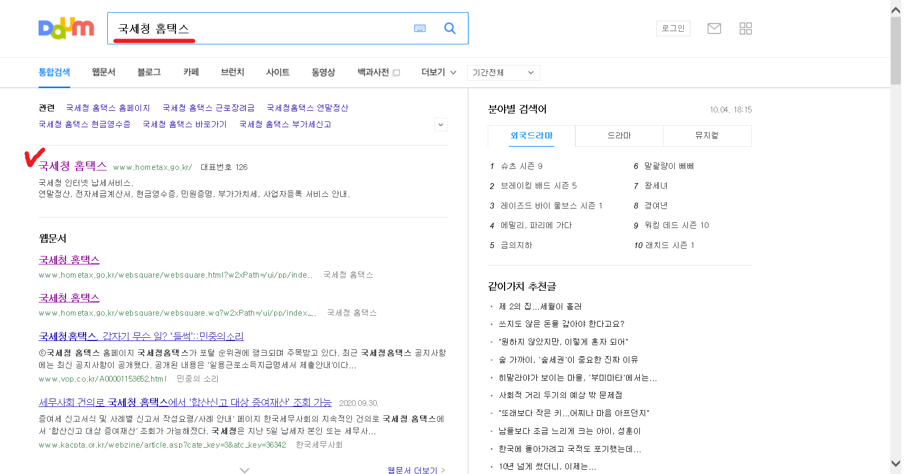
Task: Click related search 국세청 홈택스 홈페이지
Action: [x=108, y=108]
